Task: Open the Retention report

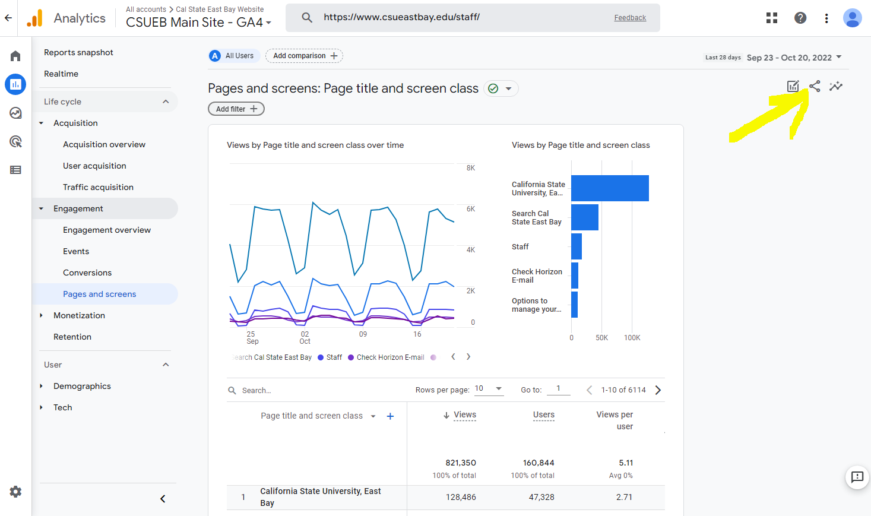Action: coord(72,337)
